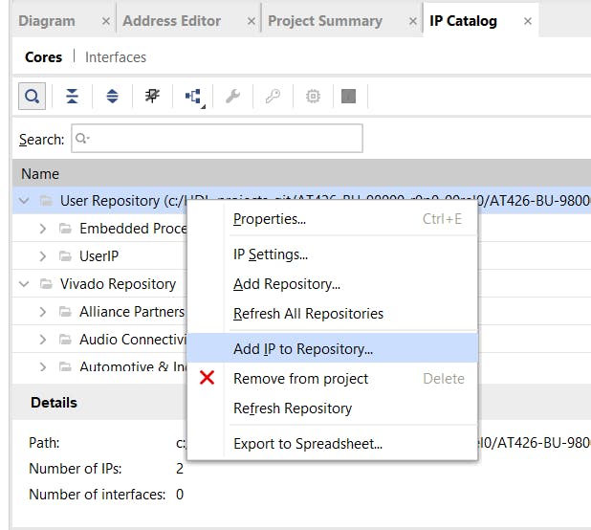591x530 pixels.
Task: Close the Address Editor tab
Action: coord(251,21)
